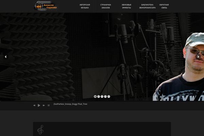
Task: Click the treble clef icon
Action: [40, 130]
